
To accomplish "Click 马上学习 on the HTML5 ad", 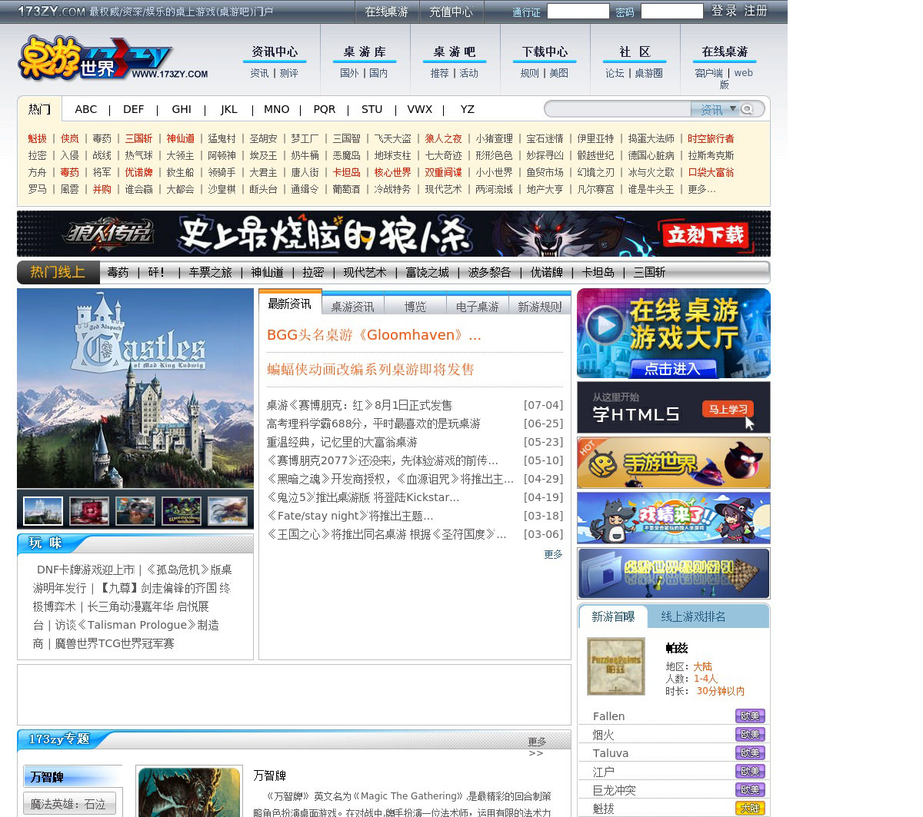I will [x=727, y=410].
